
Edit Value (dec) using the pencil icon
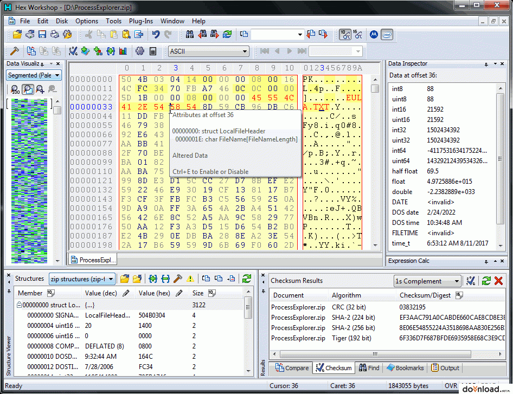pyautogui.click(x=126, y=293)
